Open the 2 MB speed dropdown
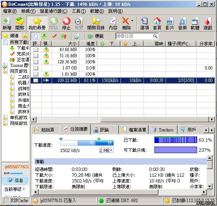 coord(106,150)
